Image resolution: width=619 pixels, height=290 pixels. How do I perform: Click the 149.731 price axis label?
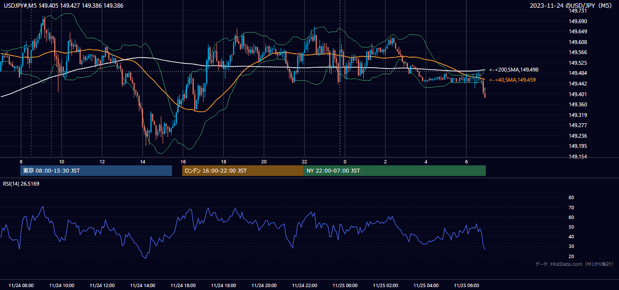(578, 11)
